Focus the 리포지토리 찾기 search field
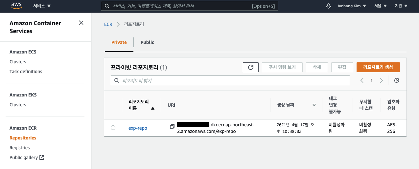 point(230,80)
